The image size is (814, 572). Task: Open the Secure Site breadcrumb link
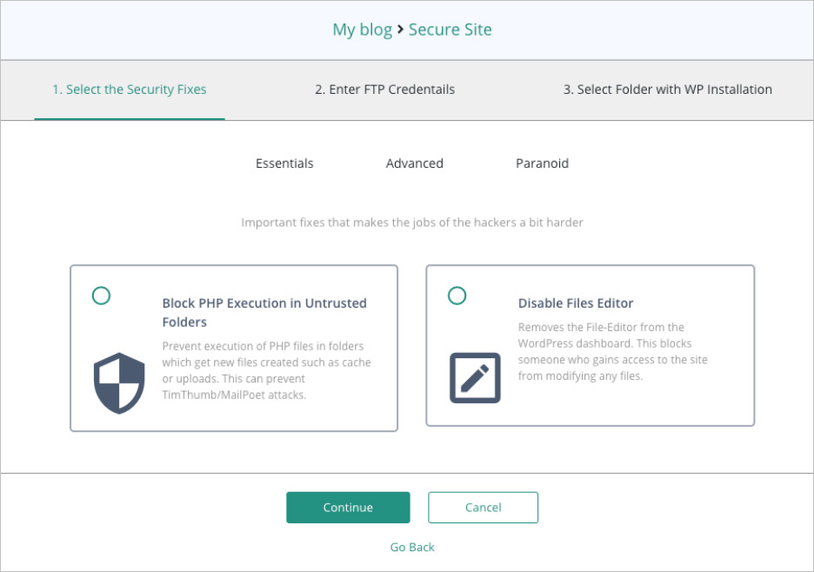tap(450, 30)
